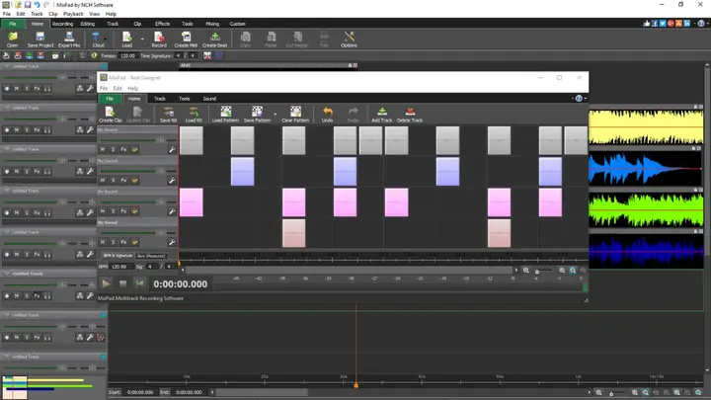Open the Edit menu in Beat Designer
The height and width of the screenshot is (400, 711).
tap(118, 89)
